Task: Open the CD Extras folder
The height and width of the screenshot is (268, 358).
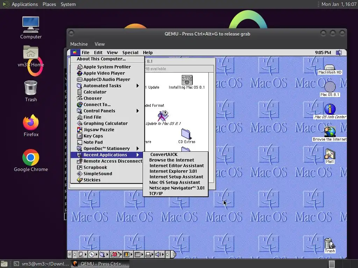Action: [187, 136]
